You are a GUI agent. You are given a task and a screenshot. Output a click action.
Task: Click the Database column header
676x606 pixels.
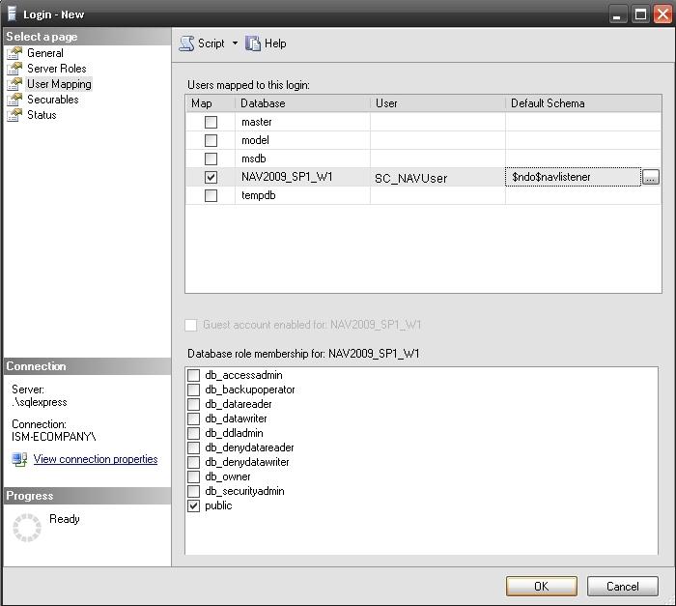coord(301,103)
